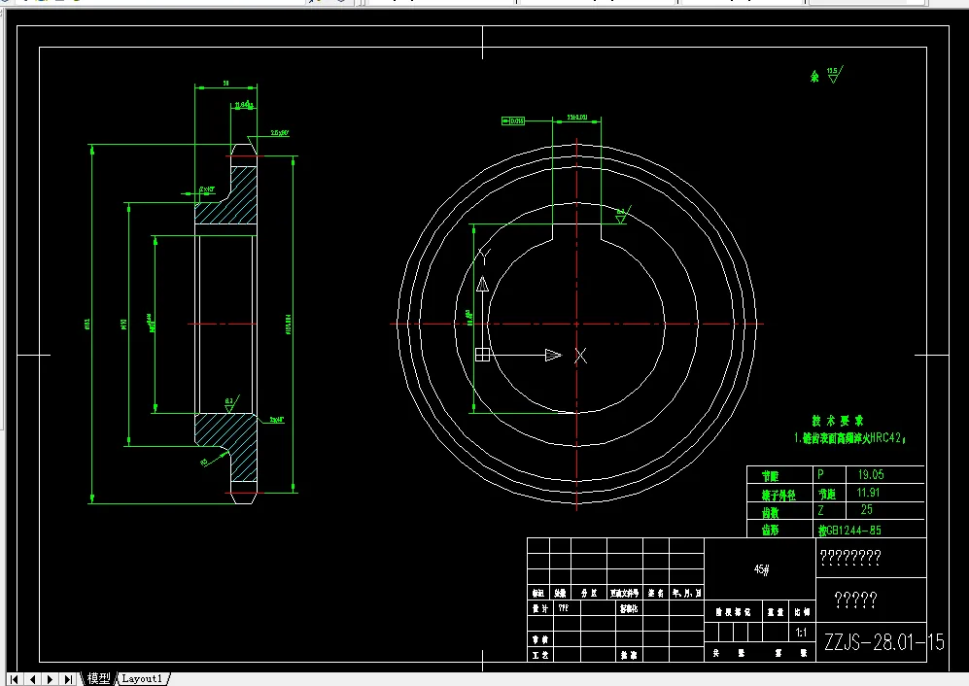Select the HRC42 technical requirement note
The height and width of the screenshot is (686, 969).
849,438
